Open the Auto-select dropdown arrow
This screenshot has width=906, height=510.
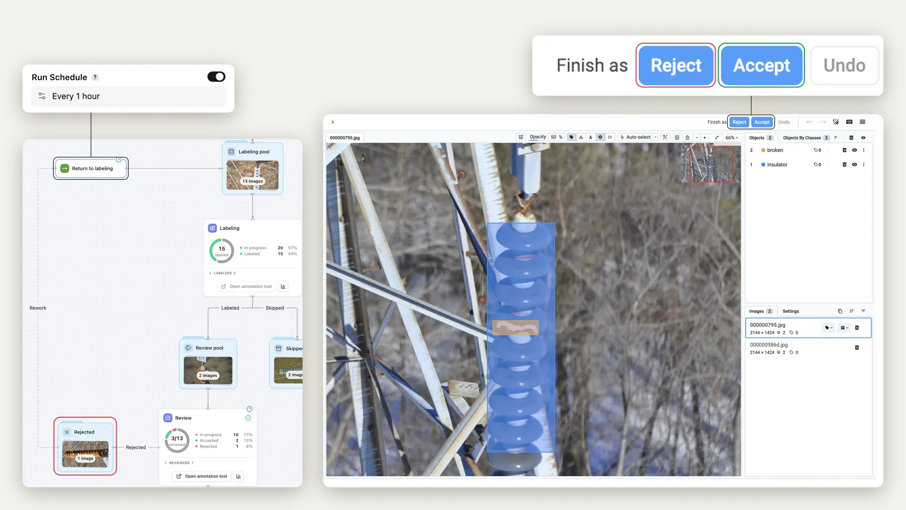coord(655,137)
